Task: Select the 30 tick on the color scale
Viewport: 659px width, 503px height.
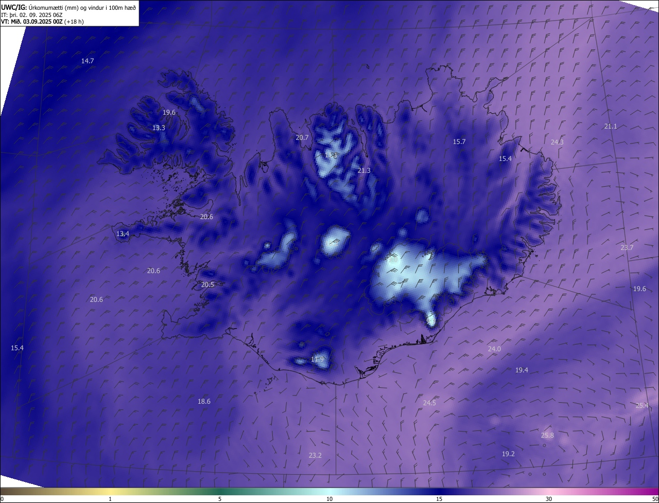Action: coord(549,499)
